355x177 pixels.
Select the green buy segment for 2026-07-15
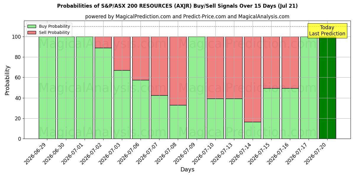click(271, 114)
